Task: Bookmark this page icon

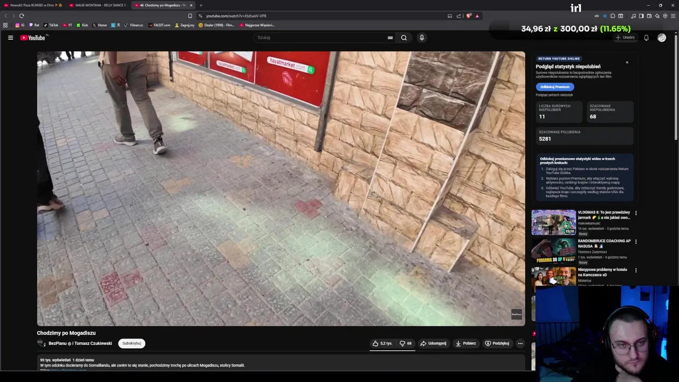Action: tap(190, 16)
